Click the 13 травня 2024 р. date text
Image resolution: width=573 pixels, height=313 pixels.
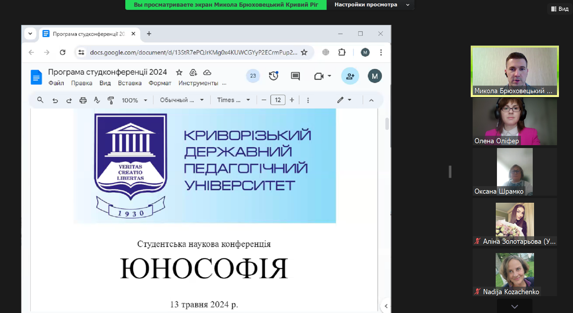204,304
